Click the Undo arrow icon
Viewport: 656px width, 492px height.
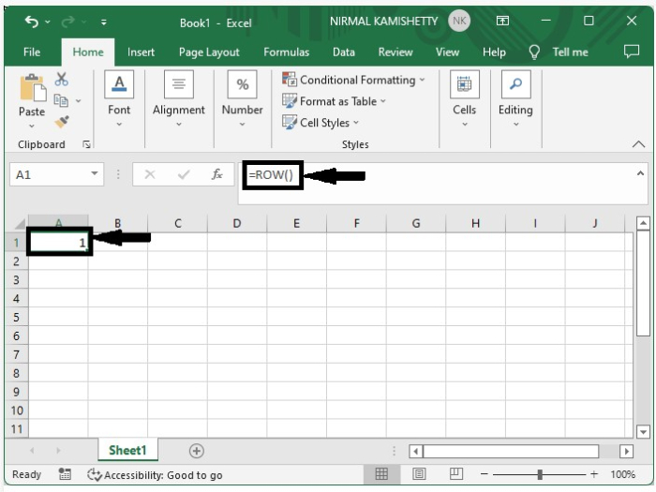point(32,22)
